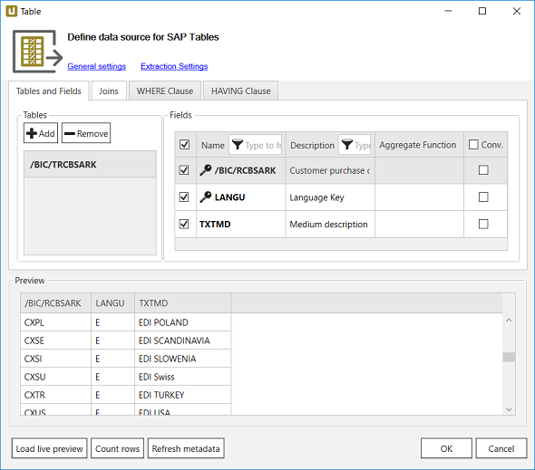Click the Add table button
Viewport: 535px width, 470px height.
41,133
